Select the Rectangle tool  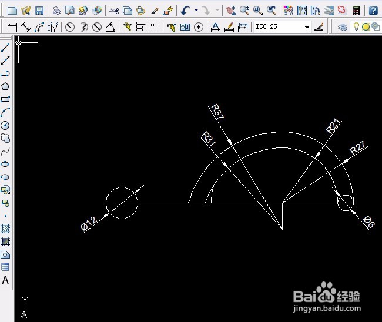(5, 99)
